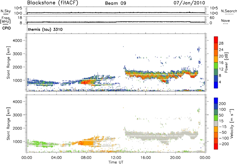Click the '04:00' time axis tick label
This screenshot has height=164, width=237.
(57, 158)
